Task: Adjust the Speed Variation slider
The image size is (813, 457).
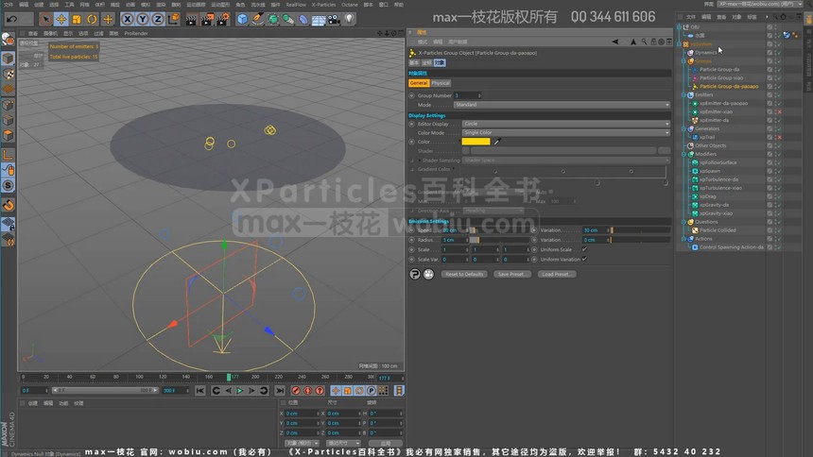Action: [641, 230]
